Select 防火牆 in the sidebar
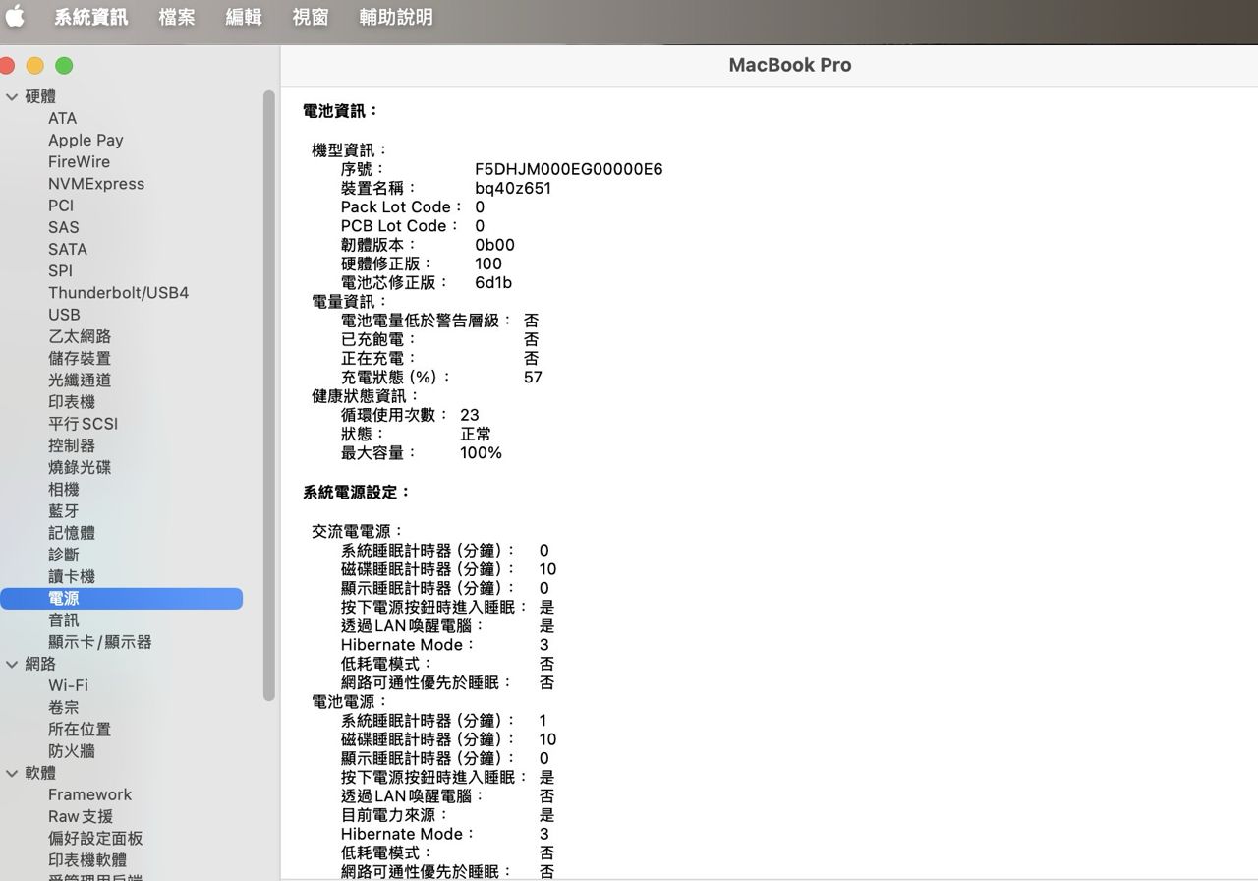The width and height of the screenshot is (1258, 881). (72, 751)
